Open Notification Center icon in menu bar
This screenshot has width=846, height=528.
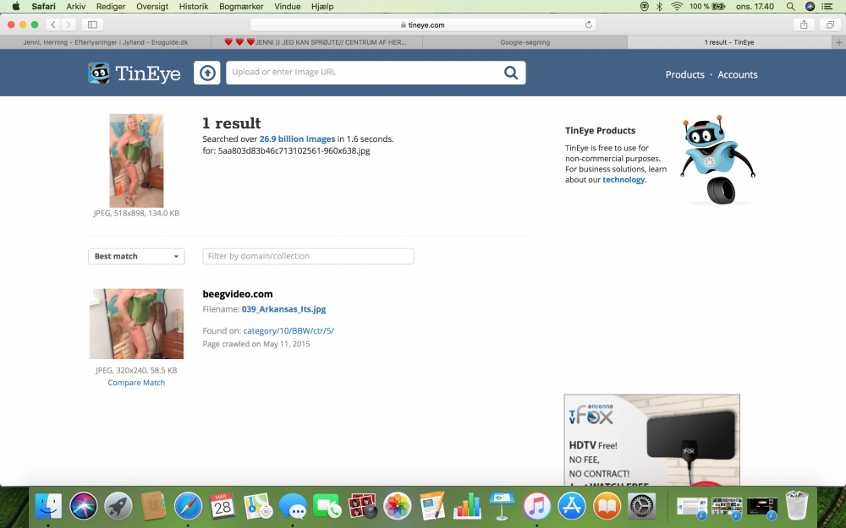click(827, 7)
